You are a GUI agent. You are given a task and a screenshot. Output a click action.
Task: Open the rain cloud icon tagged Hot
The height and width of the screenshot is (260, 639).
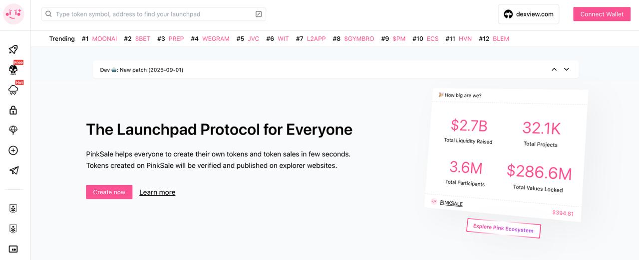[13, 90]
